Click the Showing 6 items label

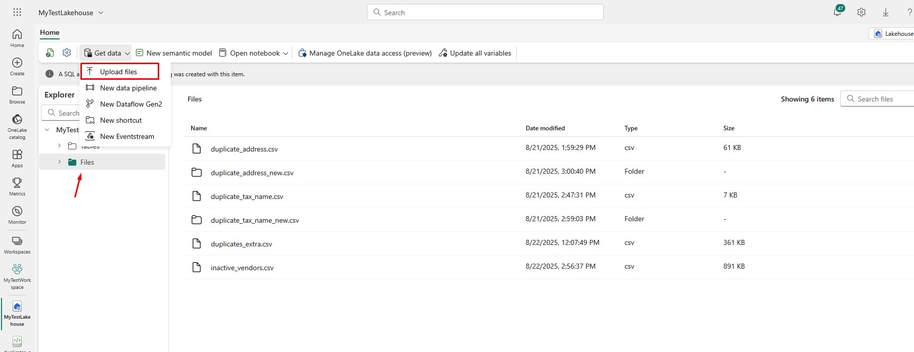(x=807, y=99)
